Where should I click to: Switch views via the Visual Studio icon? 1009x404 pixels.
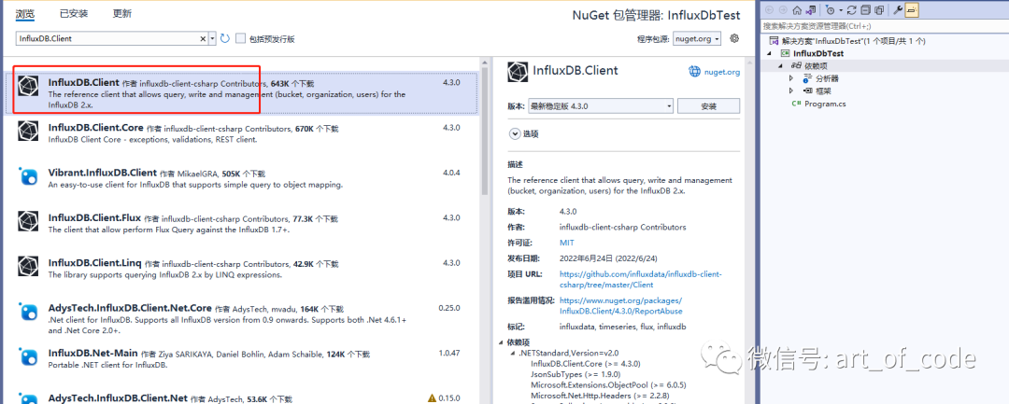(x=811, y=10)
